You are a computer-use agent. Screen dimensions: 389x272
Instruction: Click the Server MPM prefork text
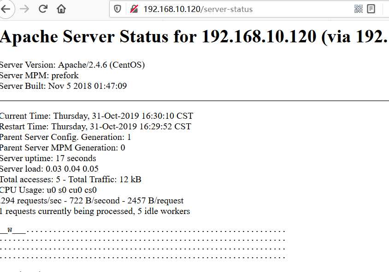pos(39,75)
